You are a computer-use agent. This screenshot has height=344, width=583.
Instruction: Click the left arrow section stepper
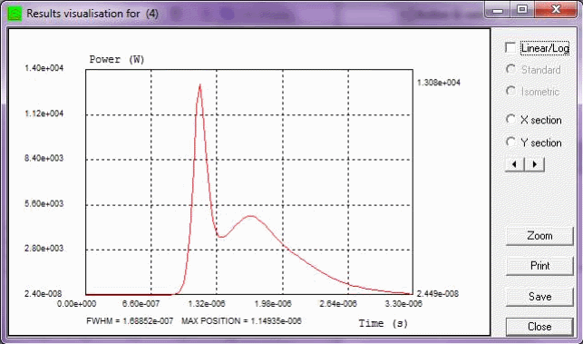tap(515, 164)
